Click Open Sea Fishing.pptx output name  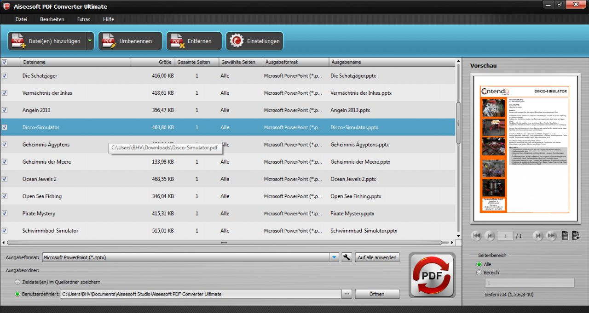click(x=356, y=196)
